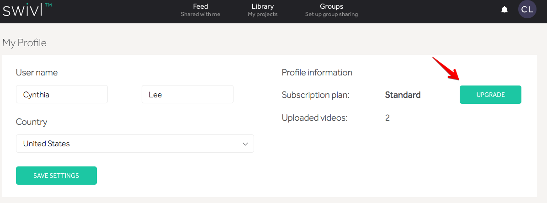The image size is (547, 203).
Task: Click the chevron arrow in the Country field
Action: click(245, 144)
